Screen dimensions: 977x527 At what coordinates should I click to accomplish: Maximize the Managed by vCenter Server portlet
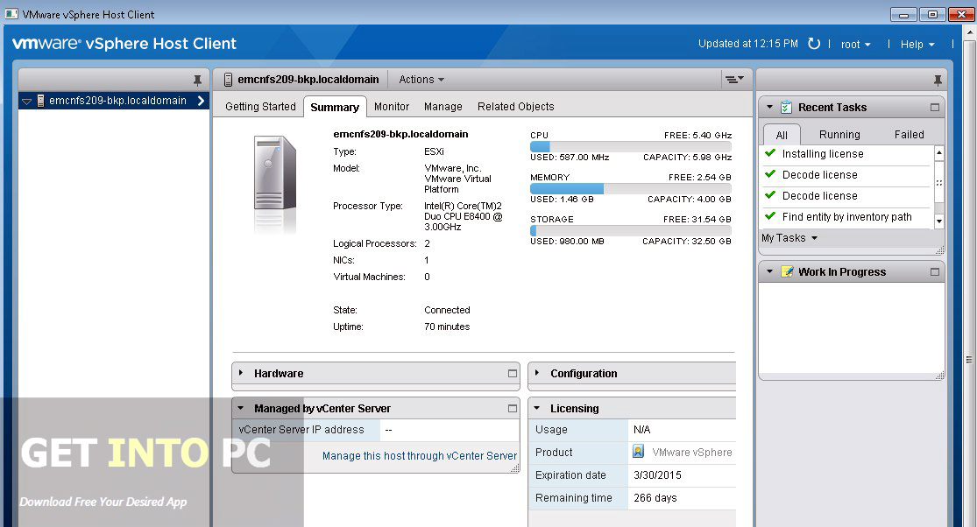[513, 408]
